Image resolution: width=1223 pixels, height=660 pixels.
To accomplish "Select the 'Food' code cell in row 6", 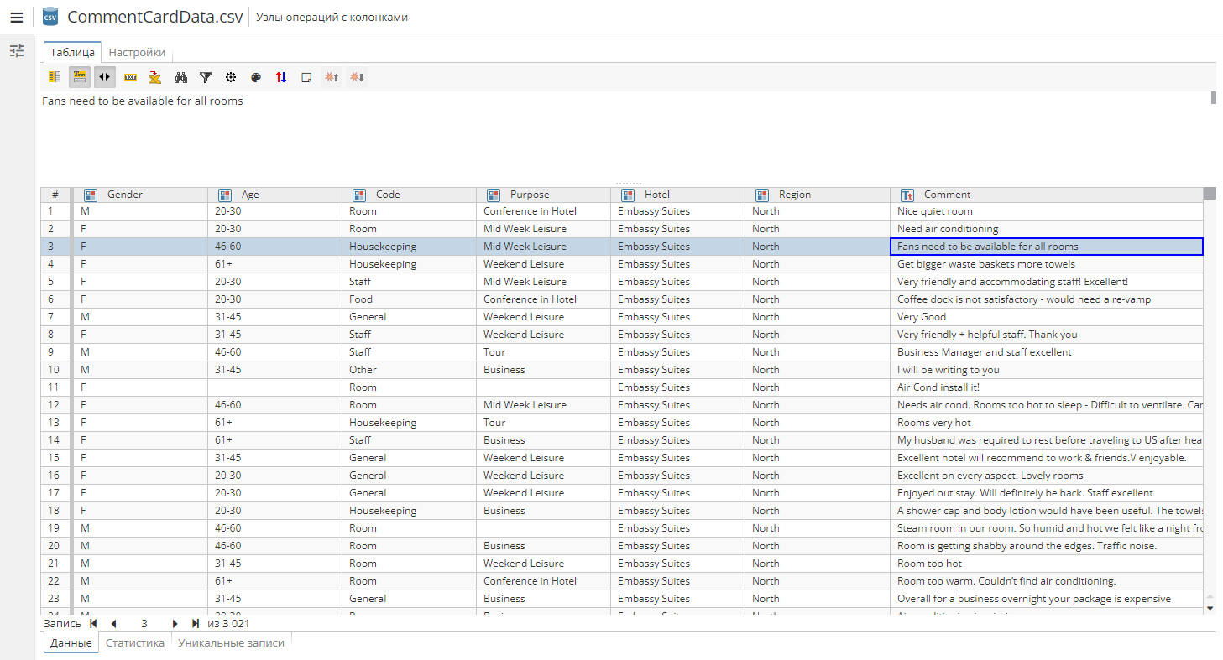I will click(410, 299).
